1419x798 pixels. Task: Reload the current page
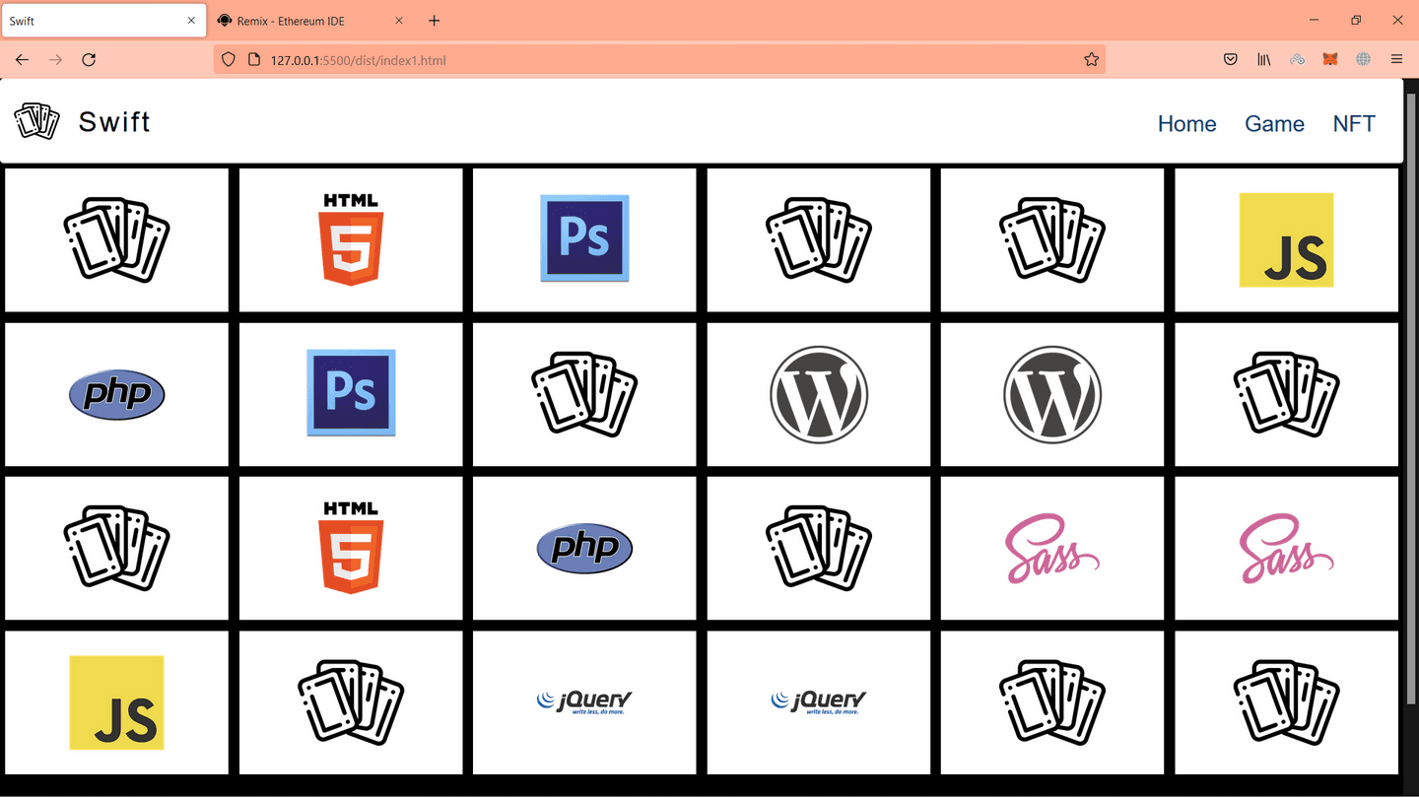tap(89, 60)
